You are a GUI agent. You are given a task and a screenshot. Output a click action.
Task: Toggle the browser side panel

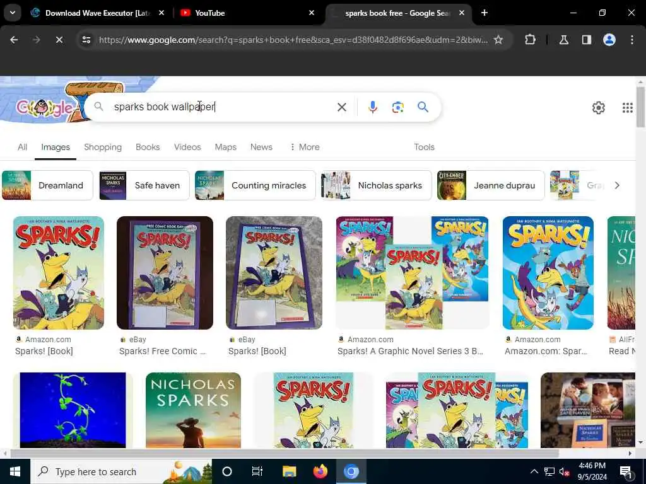coord(587,40)
